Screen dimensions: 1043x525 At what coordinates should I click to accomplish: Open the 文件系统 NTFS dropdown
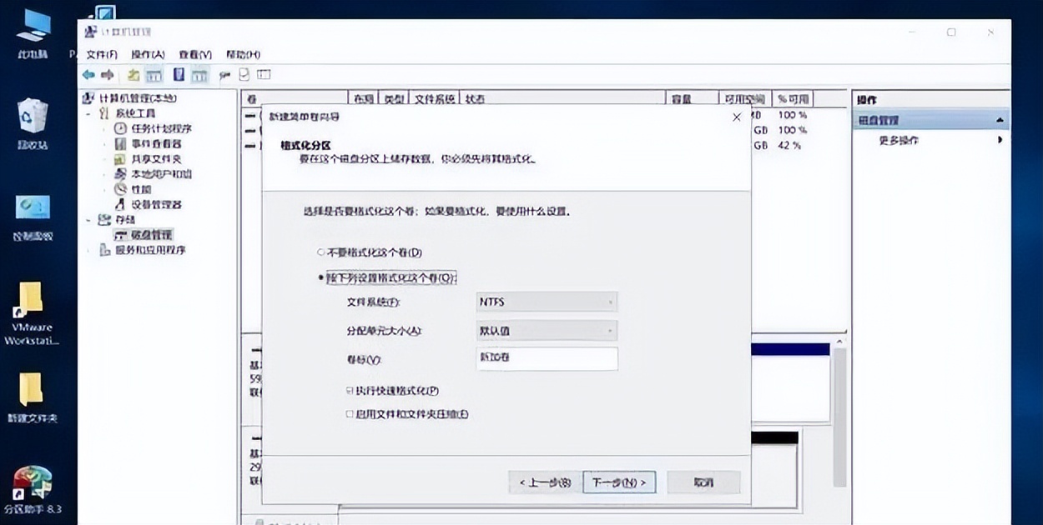(x=546, y=302)
